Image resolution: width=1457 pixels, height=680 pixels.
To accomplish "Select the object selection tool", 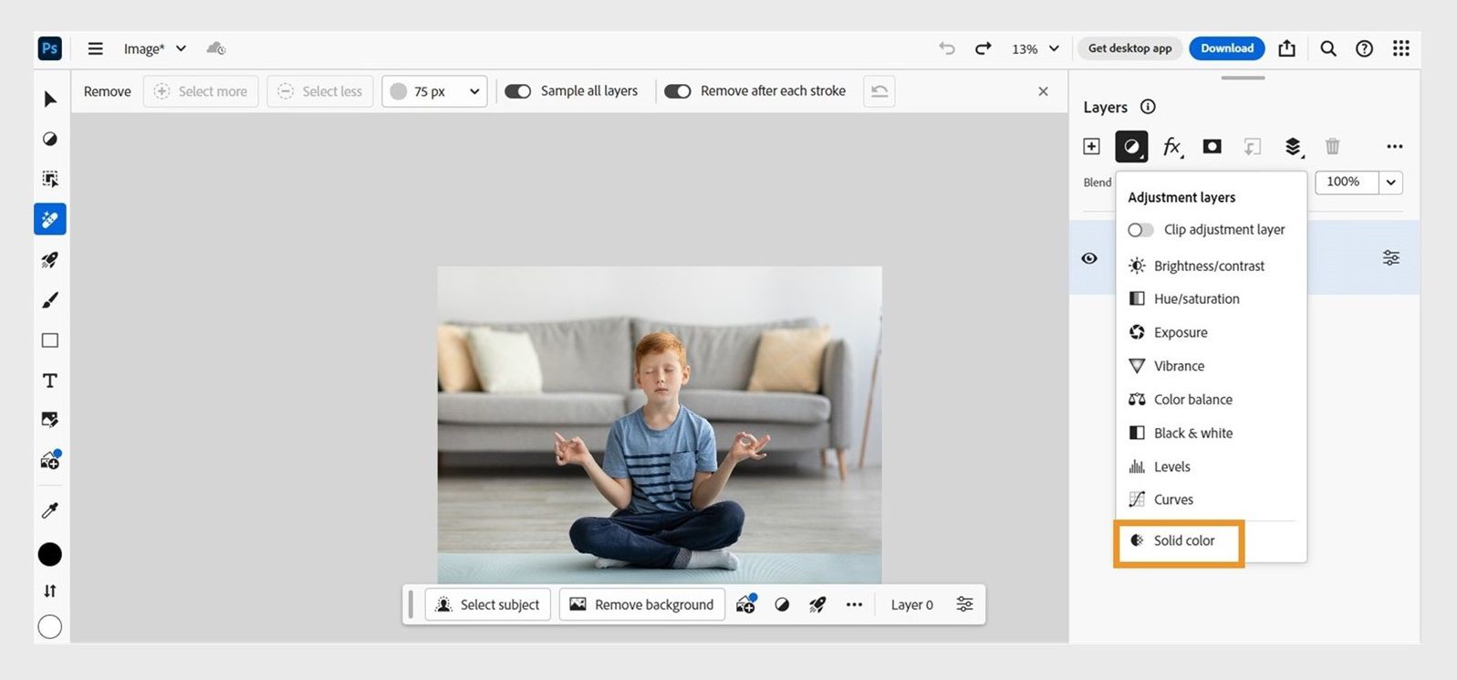I will point(50,179).
